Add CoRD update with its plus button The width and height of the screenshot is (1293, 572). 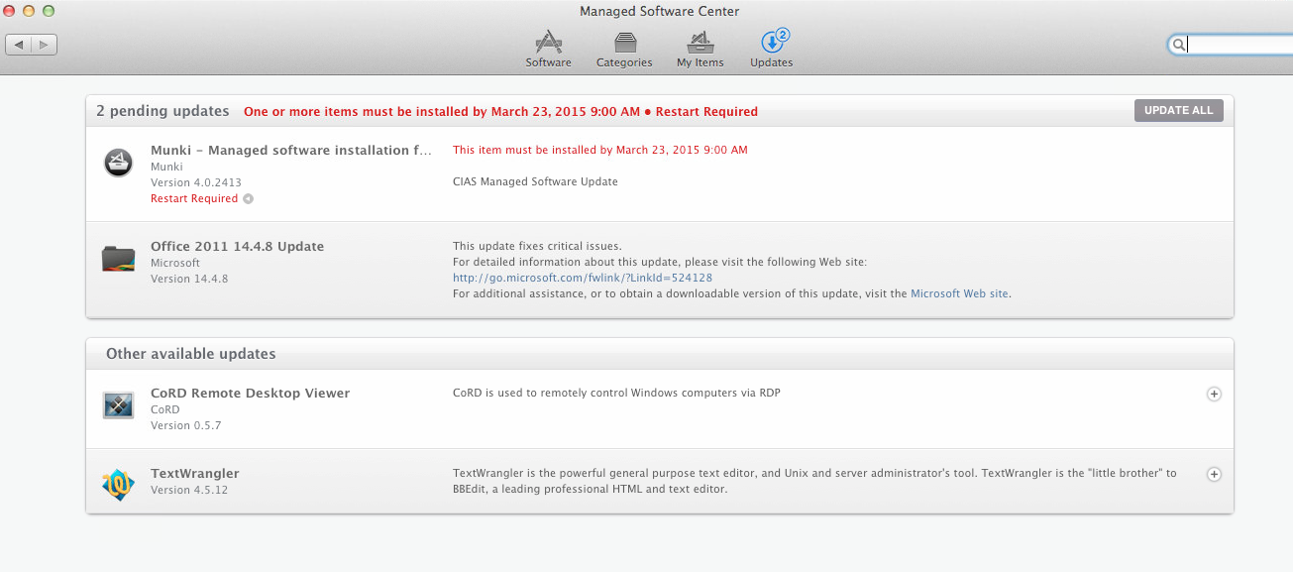(1214, 394)
